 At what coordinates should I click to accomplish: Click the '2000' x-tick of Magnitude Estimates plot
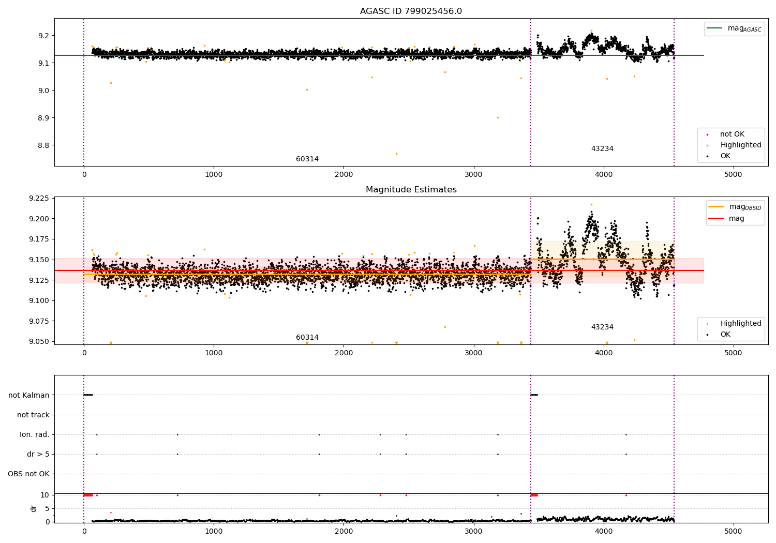(x=344, y=353)
